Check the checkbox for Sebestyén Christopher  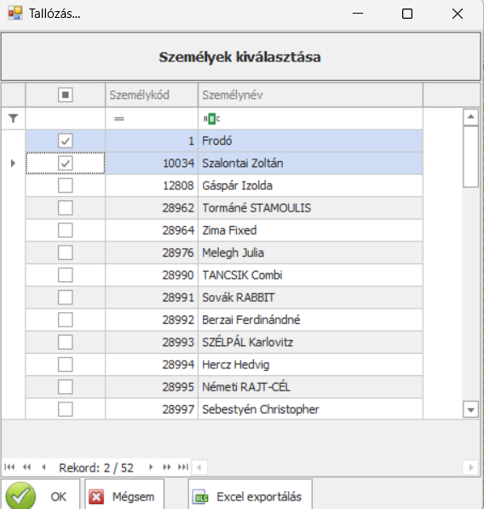(x=66, y=409)
